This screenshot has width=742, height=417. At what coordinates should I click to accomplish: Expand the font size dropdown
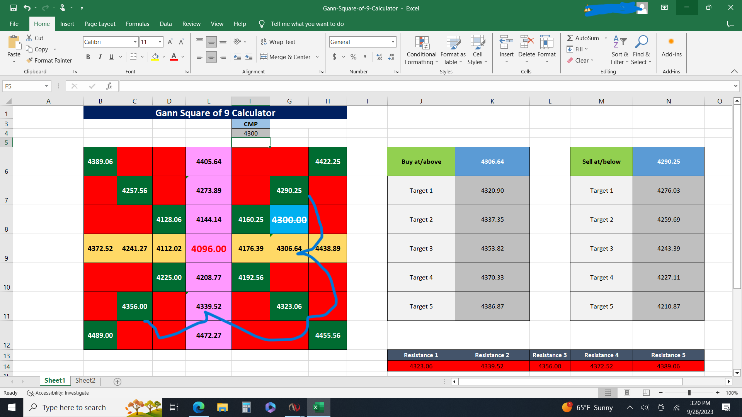160,42
